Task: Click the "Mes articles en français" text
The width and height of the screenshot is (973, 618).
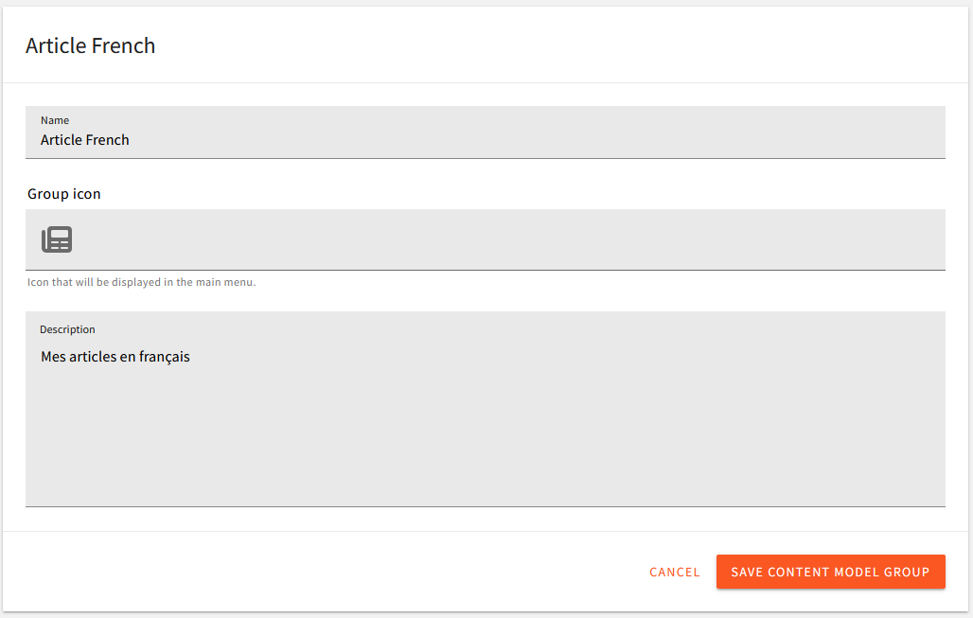Action: click(x=115, y=357)
